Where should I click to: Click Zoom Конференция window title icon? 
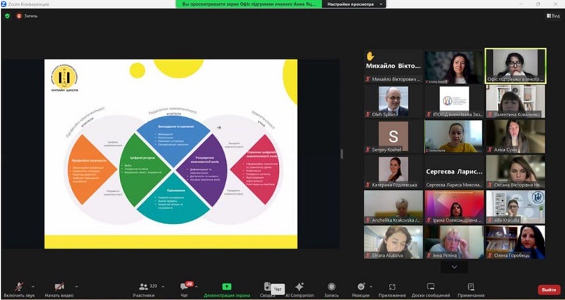(4, 4)
